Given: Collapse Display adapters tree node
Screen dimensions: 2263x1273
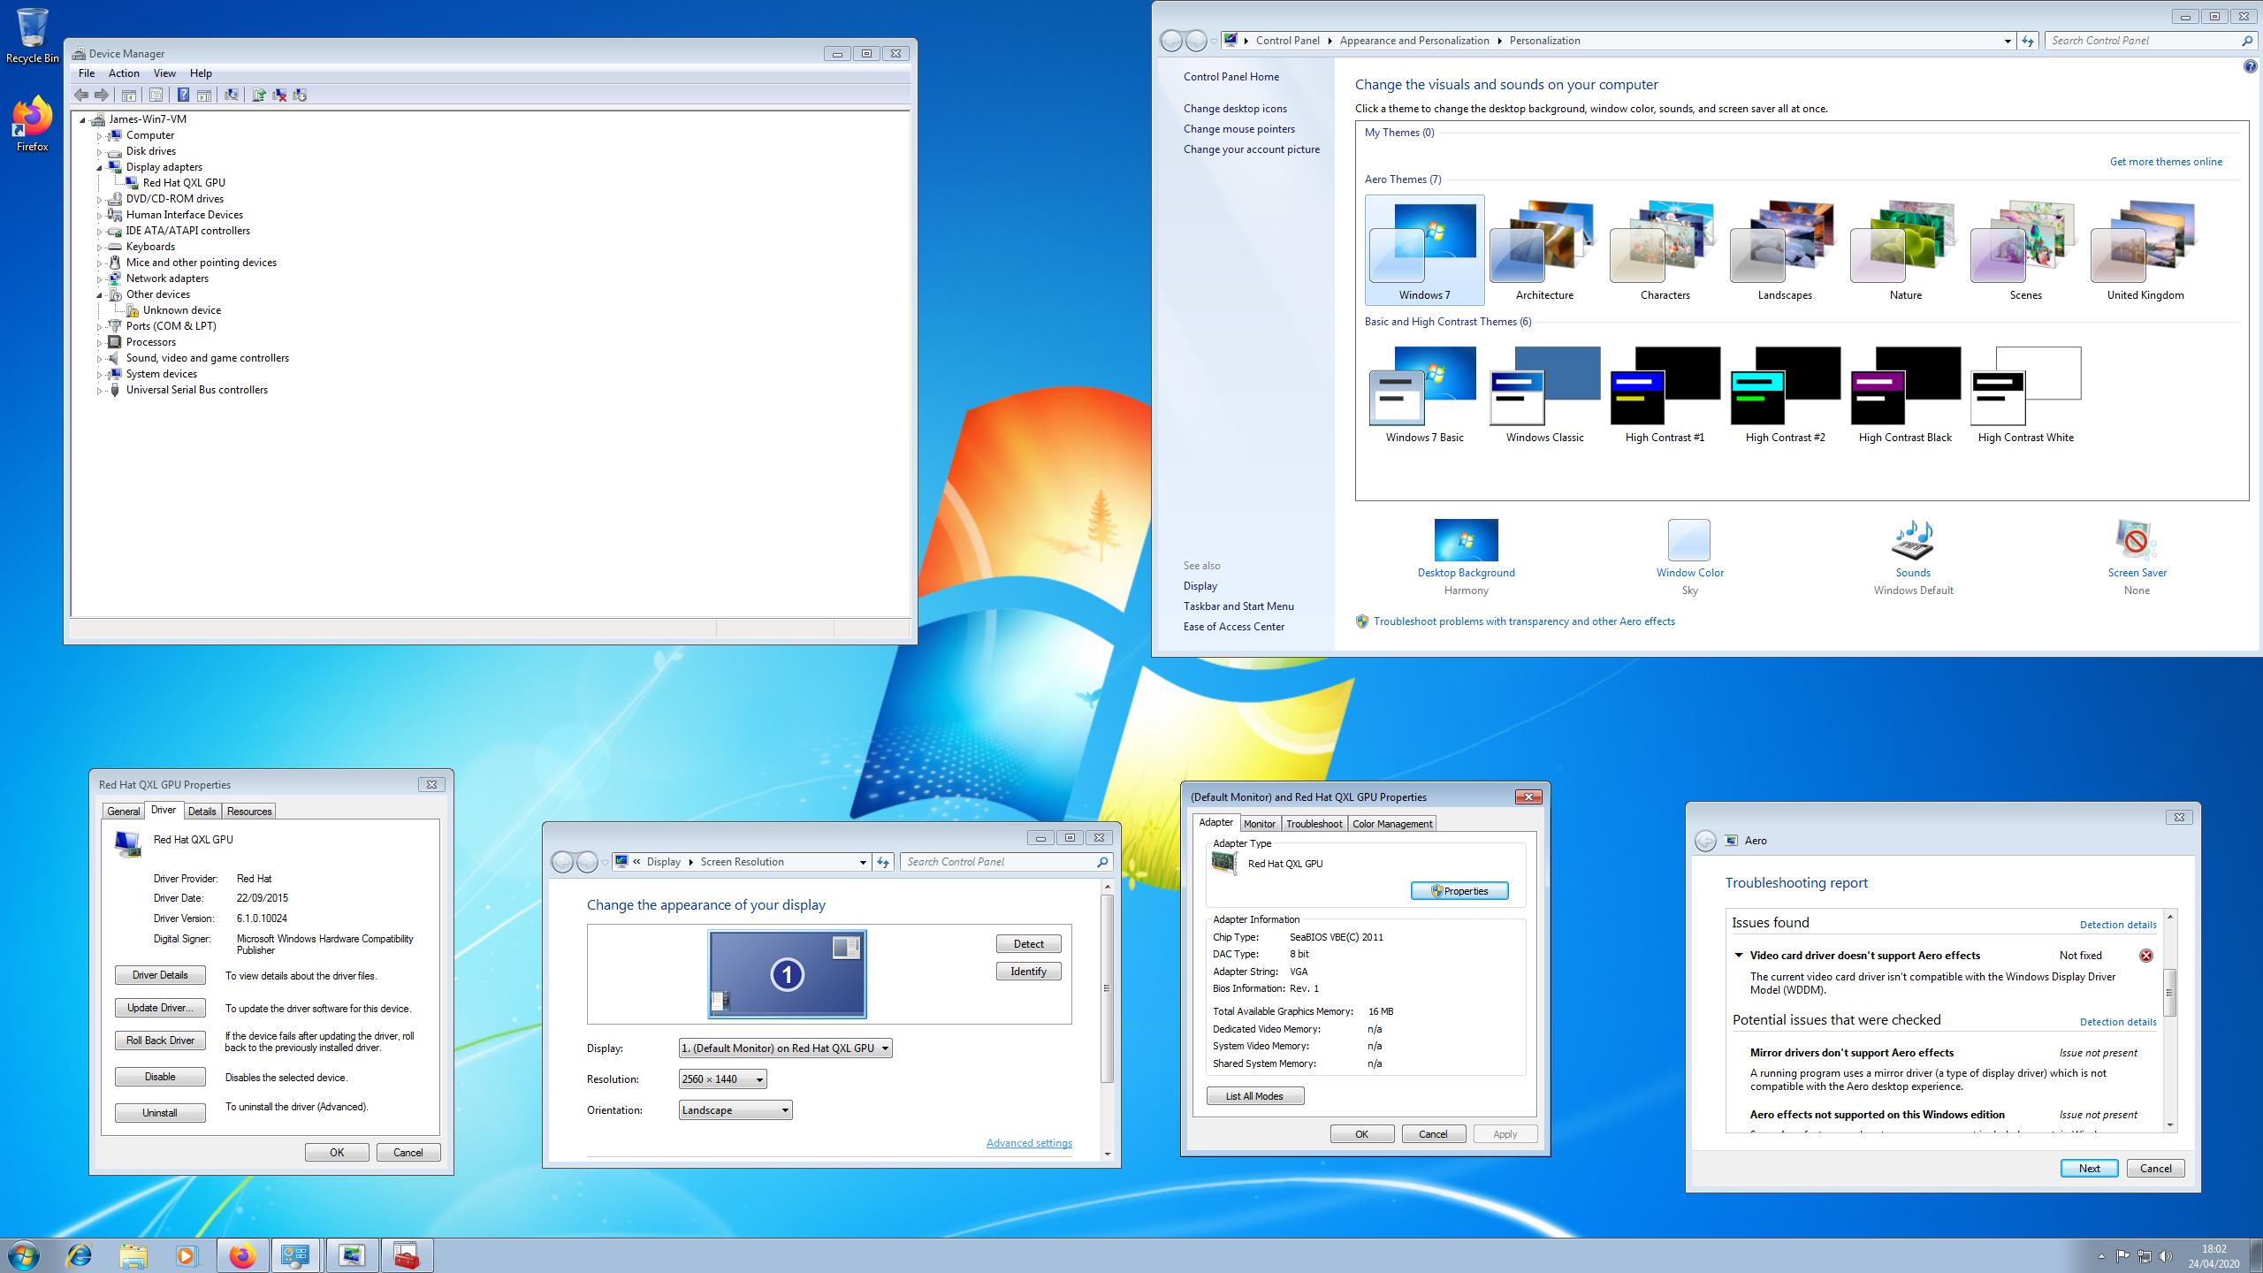Looking at the screenshot, I should (x=100, y=167).
